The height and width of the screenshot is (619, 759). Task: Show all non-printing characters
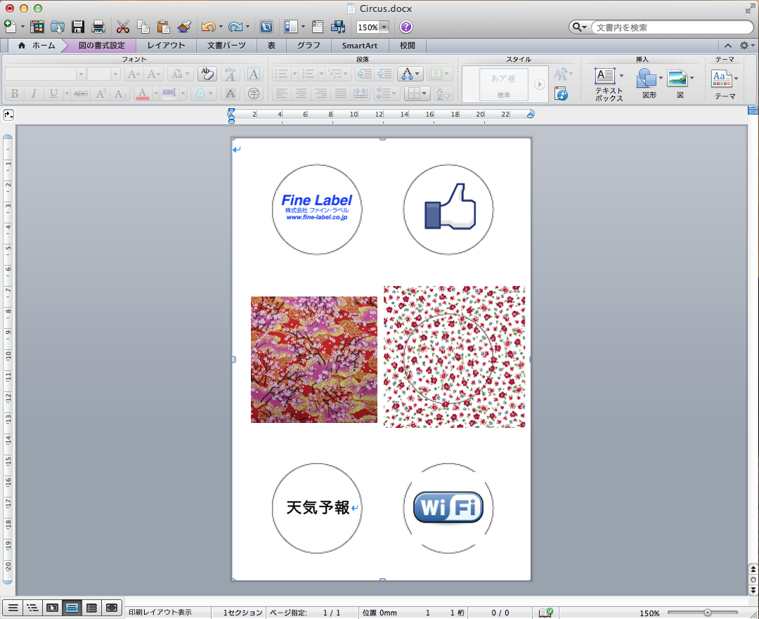pos(266,27)
